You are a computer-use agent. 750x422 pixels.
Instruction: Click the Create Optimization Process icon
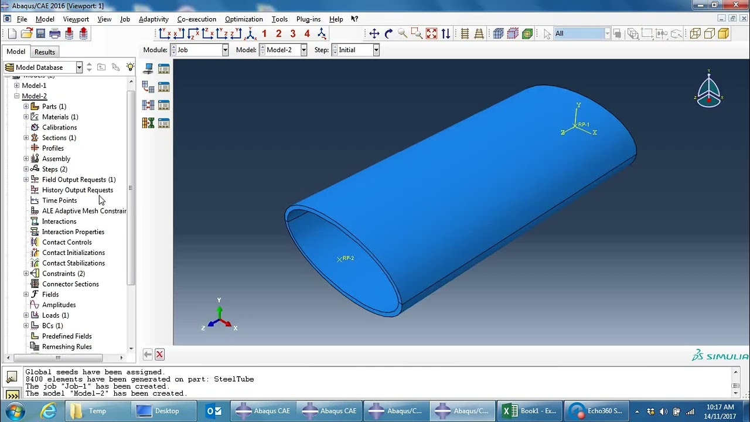[148, 123]
